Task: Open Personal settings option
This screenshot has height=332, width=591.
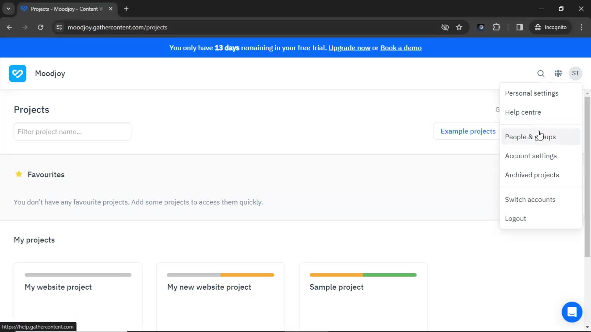Action: [x=532, y=93]
